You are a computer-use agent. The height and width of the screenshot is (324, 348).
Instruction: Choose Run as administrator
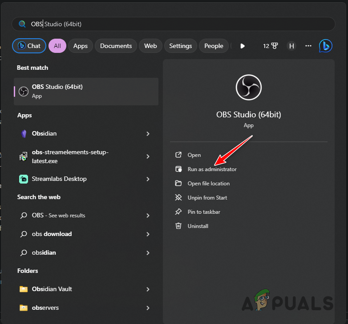[212, 169]
